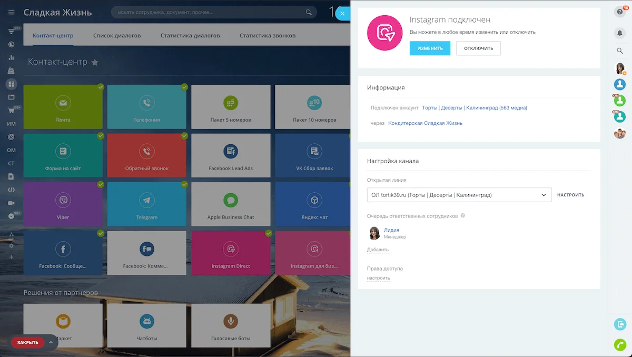Click the help question mark icon
This screenshot has height=357, width=632.
click(620, 12)
